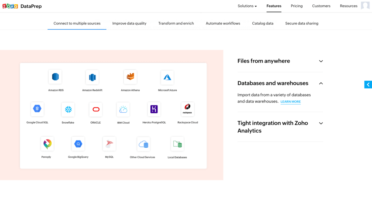
Task: Open the Resources menu item
Action: (349, 6)
